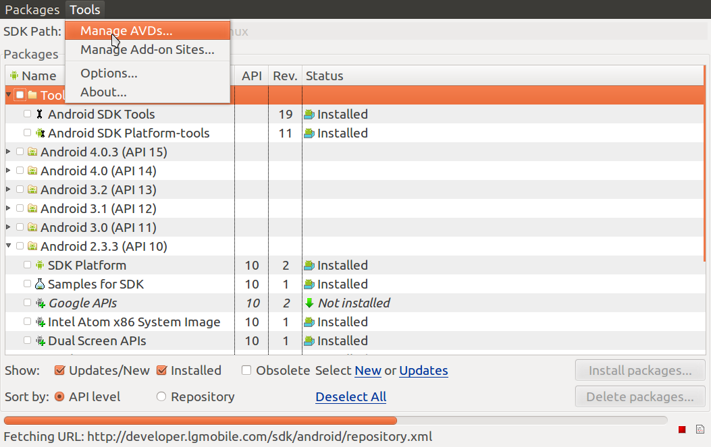711x447 pixels.
Task: Enable the Obsolete show filter
Action: [x=246, y=370]
